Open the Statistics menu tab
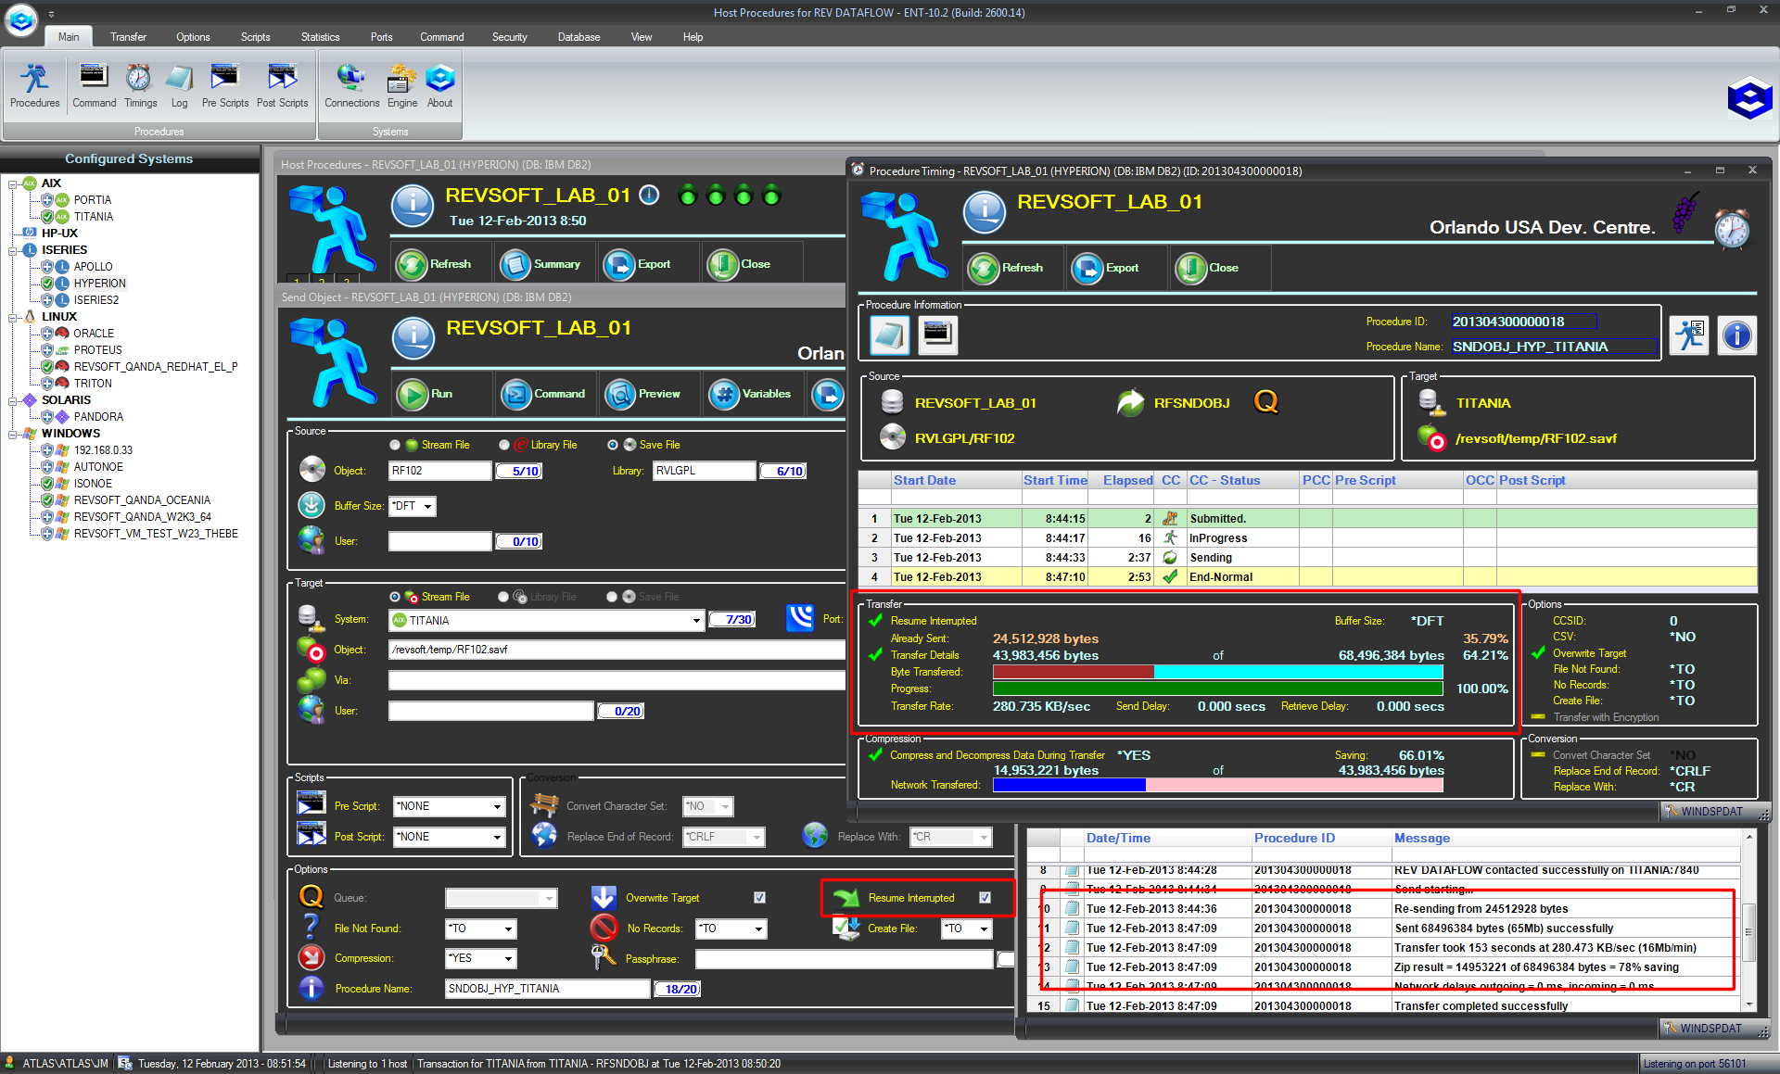The width and height of the screenshot is (1780, 1074). point(320,37)
